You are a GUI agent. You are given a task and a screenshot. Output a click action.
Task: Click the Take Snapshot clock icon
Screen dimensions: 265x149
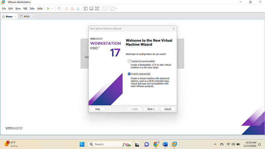[67, 9]
